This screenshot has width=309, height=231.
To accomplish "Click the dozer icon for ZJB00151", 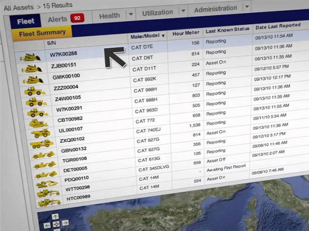I will tap(32, 69).
